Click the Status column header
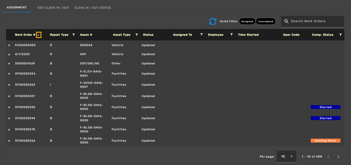The height and width of the screenshot is (165, 351). coord(148,35)
